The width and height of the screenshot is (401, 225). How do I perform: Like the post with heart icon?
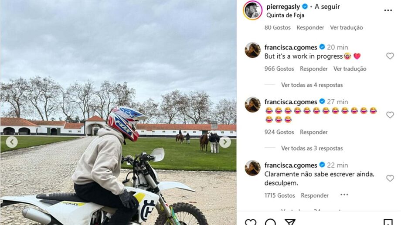(x=251, y=222)
